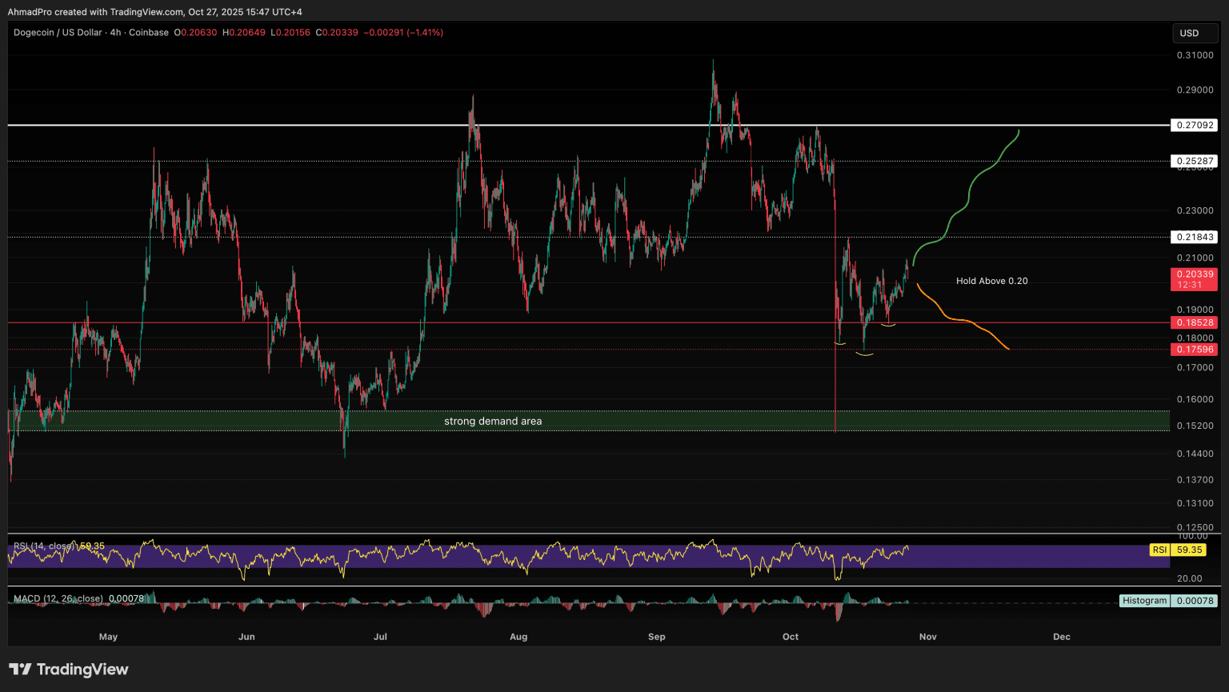Select the "Hold Above 0.20" text note

991,281
